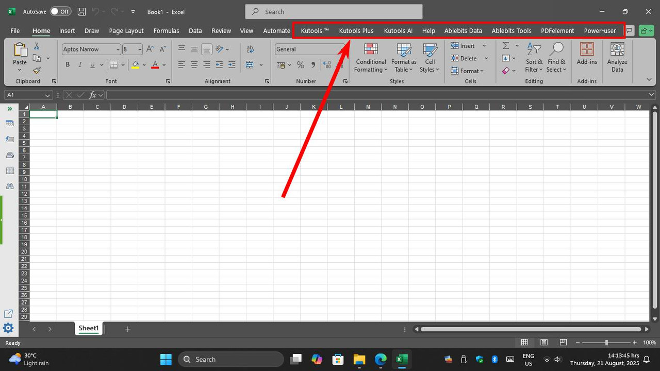This screenshot has width=660, height=371.
Task: Click in the formula bar input
Action: tap(381, 95)
